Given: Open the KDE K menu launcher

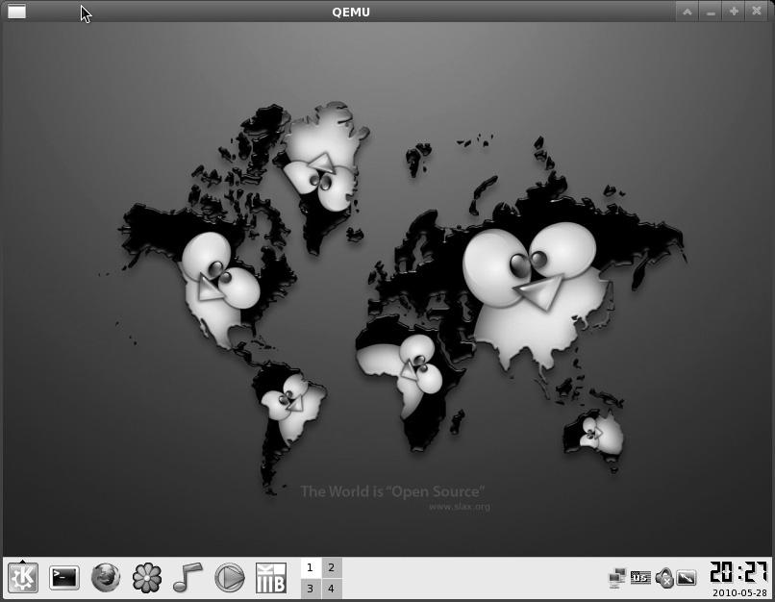Looking at the screenshot, I should coord(23,577).
